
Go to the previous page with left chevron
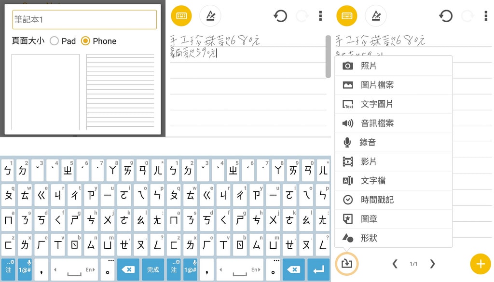pyautogui.click(x=395, y=264)
